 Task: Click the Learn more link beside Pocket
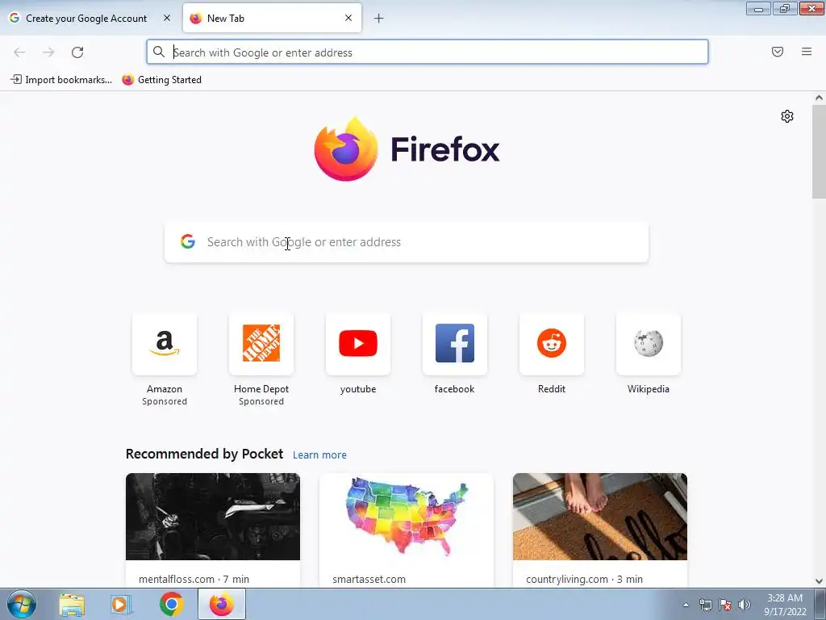point(319,455)
